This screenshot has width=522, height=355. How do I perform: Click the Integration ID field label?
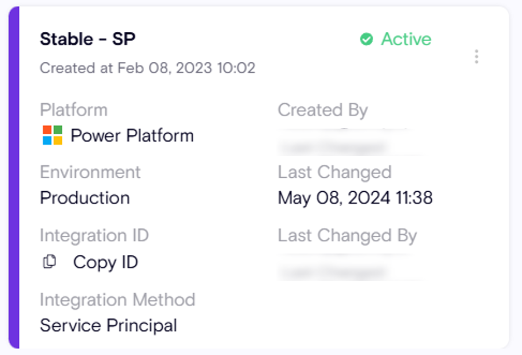pyautogui.click(x=94, y=235)
